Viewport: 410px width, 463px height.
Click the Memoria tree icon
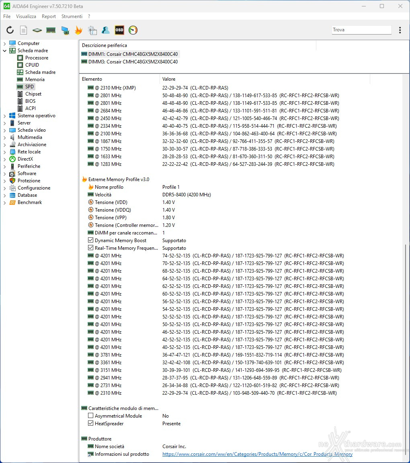(20, 80)
